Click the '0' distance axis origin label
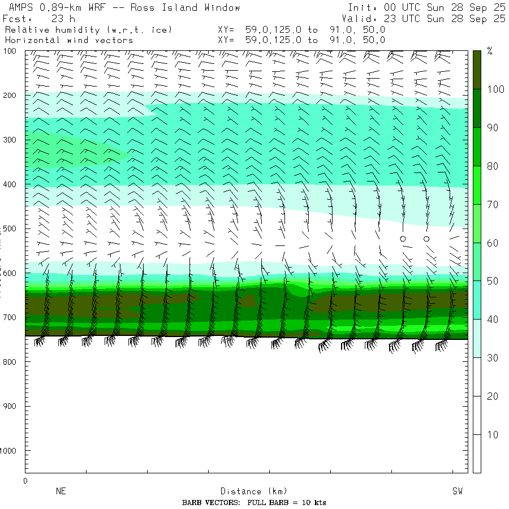The width and height of the screenshot is (509, 509). click(x=25, y=481)
